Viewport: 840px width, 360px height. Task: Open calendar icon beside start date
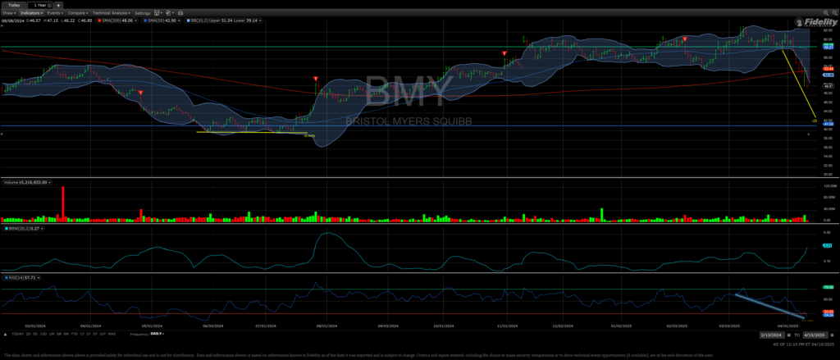788,335
